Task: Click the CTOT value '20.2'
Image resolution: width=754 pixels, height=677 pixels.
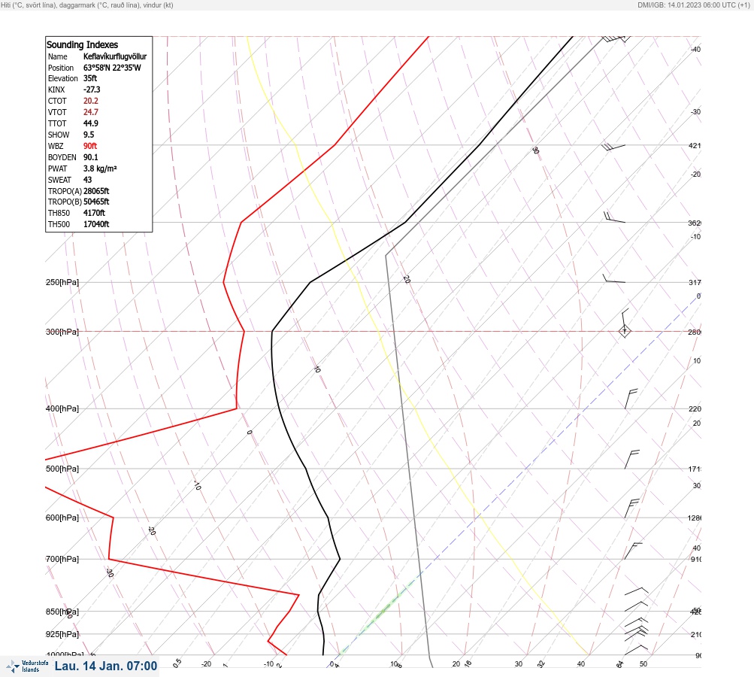Action: tap(91, 101)
